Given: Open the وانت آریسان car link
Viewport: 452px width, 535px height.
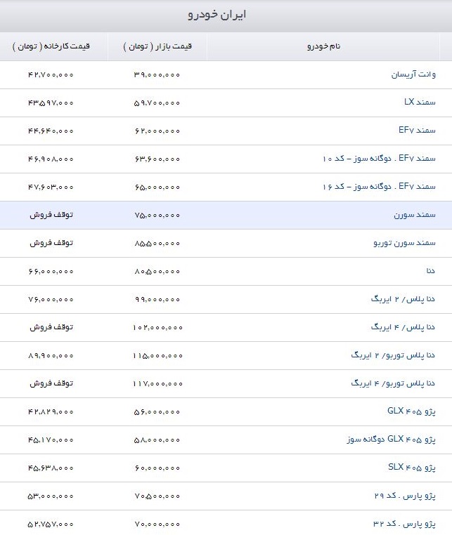Looking at the screenshot, I should pyautogui.click(x=413, y=74).
